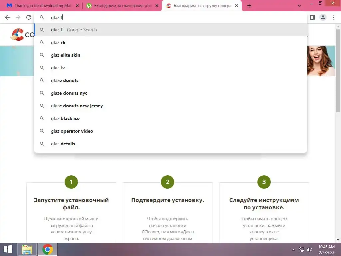
Task: Choose the 'glaz black ice' suggestion
Action: 170,118
